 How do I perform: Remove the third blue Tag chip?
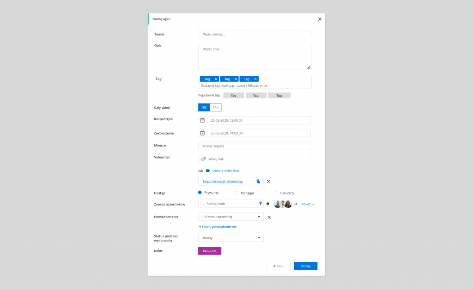(255, 79)
